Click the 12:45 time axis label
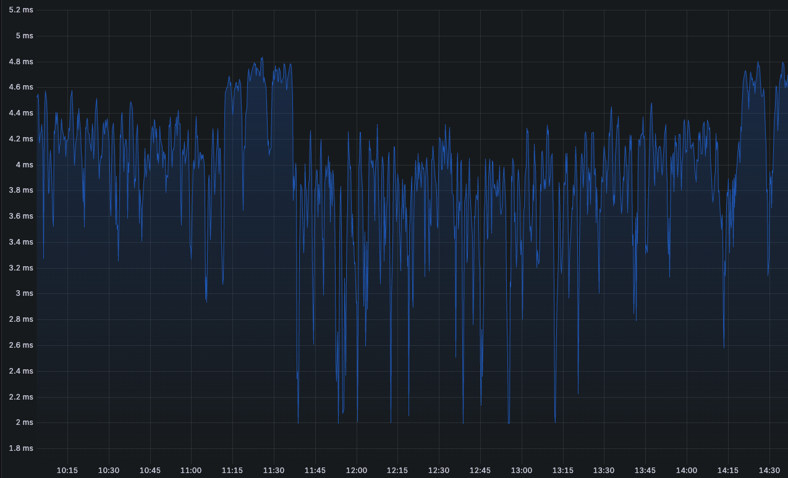Viewport: 788px width, 478px height. click(x=480, y=471)
